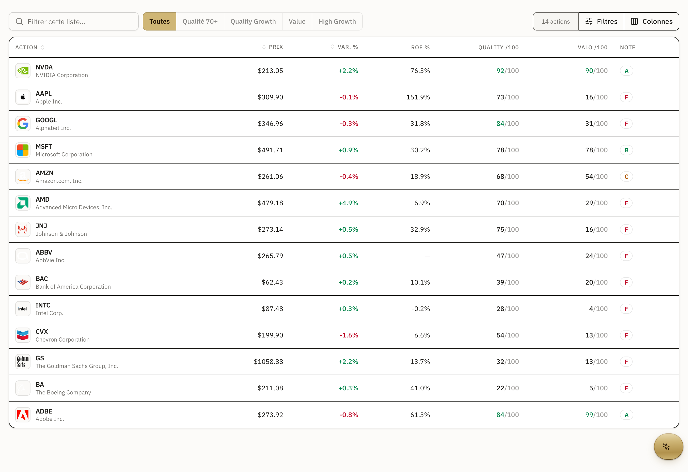Image resolution: width=688 pixels, height=472 pixels.
Task: Click the AbbVie logo placeholder icon
Action: point(23,256)
